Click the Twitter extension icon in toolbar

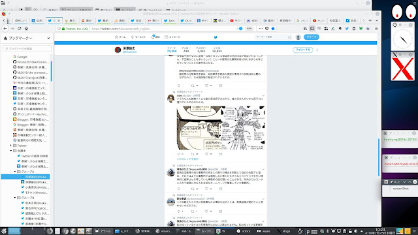click(347, 29)
